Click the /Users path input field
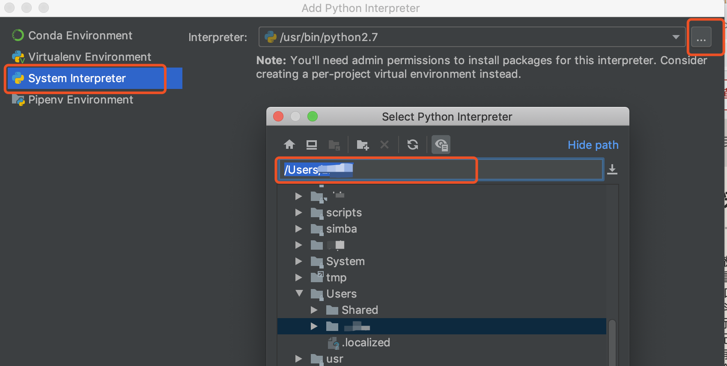 point(441,170)
